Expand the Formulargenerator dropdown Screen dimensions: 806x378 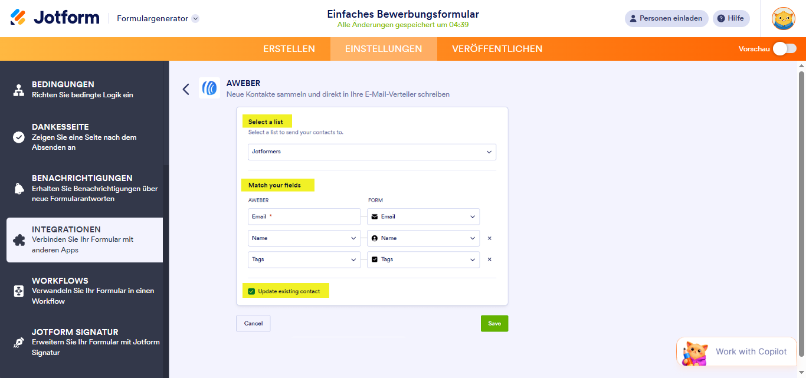[157, 18]
